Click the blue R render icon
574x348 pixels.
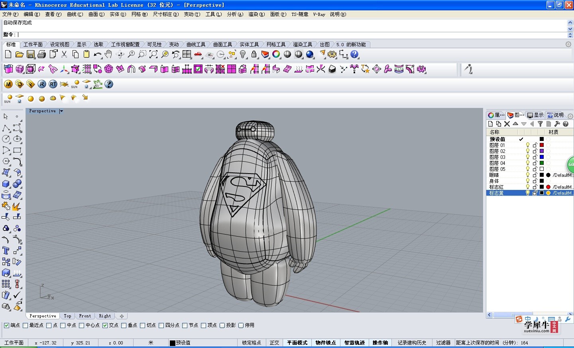click(x=42, y=84)
